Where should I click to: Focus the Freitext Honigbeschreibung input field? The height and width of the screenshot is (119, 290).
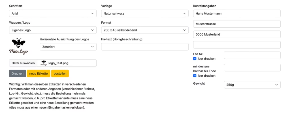point(145,47)
